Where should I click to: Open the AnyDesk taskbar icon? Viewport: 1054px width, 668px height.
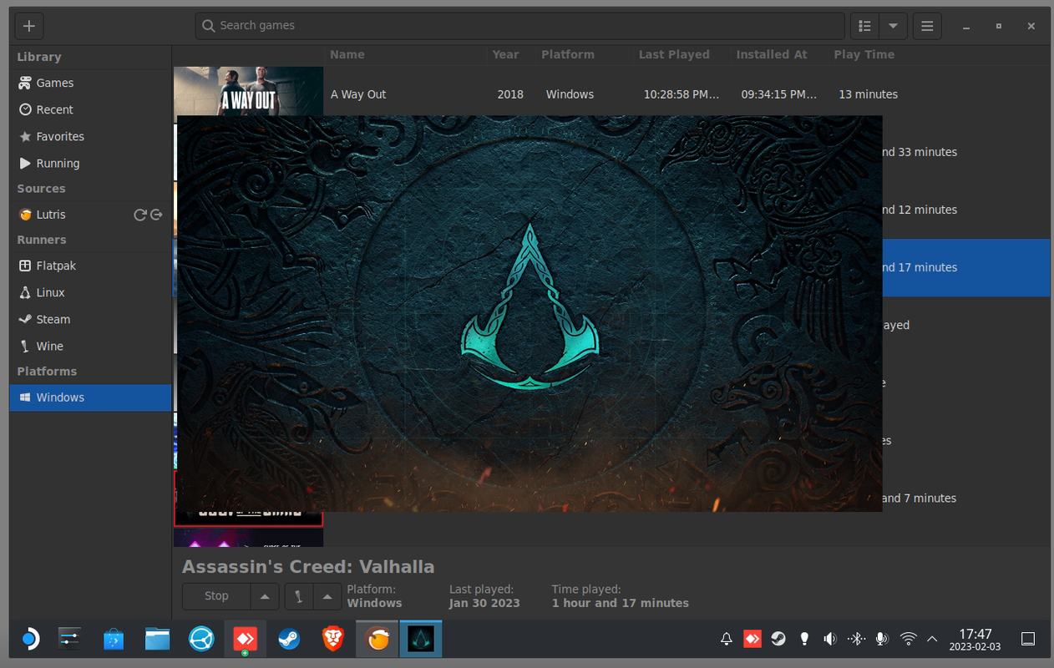(245, 640)
